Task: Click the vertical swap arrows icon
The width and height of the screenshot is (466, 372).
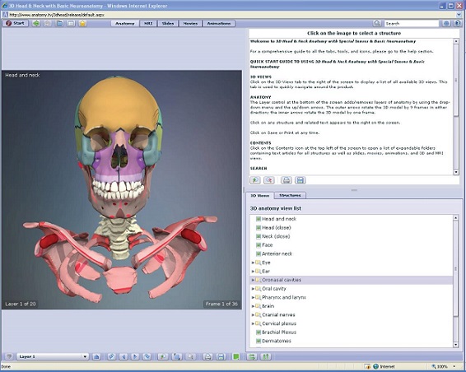Action: click(x=266, y=356)
